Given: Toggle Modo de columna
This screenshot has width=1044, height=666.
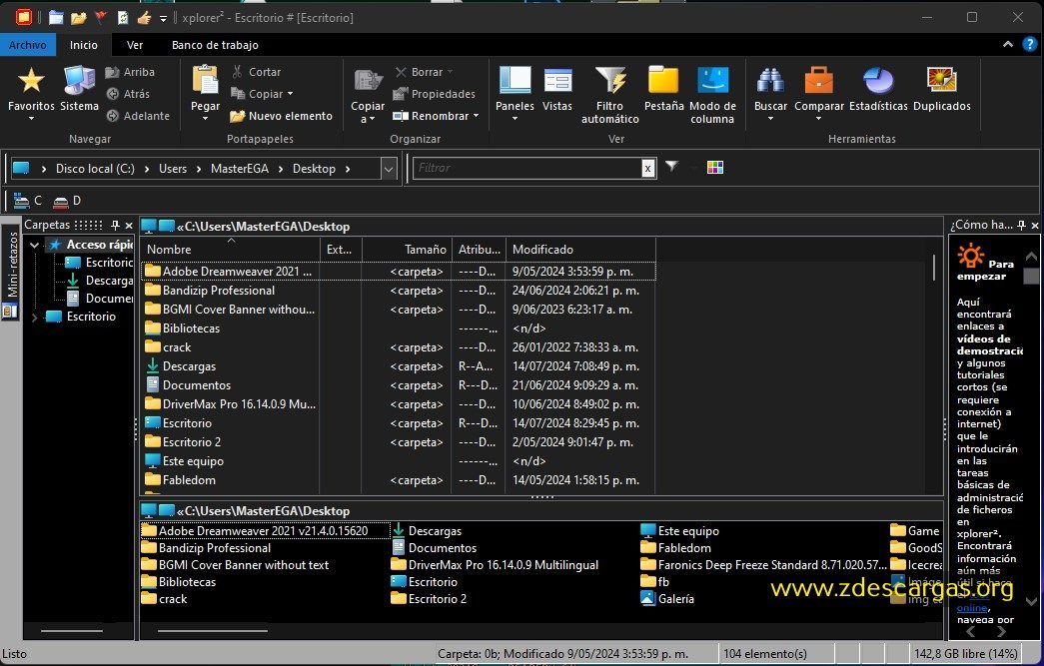Looking at the screenshot, I should [x=712, y=95].
